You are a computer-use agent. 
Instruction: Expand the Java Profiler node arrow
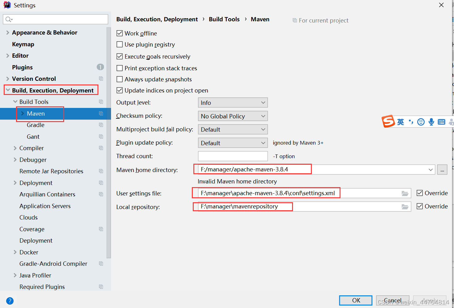[x=15, y=275]
